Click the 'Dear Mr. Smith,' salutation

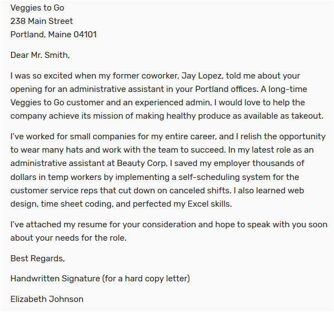(40, 55)
